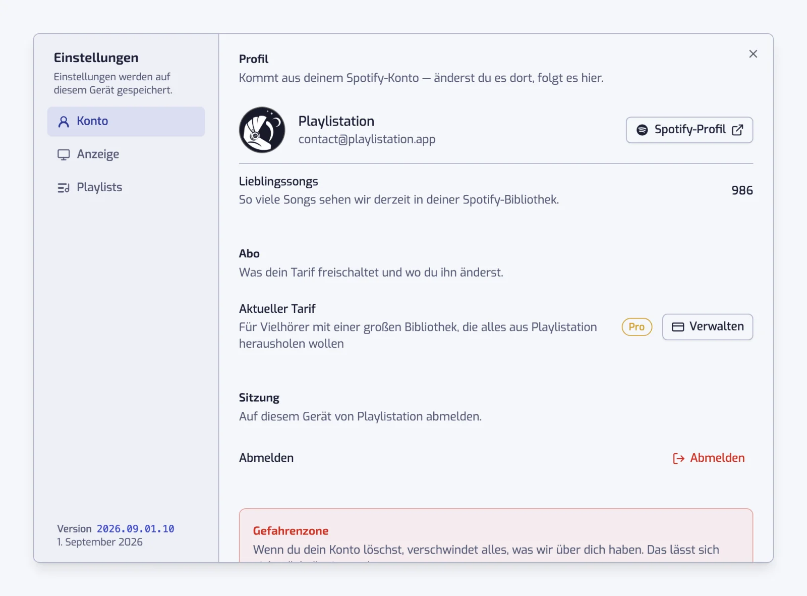Click the Lieblingssongs label

pos(278,182)
